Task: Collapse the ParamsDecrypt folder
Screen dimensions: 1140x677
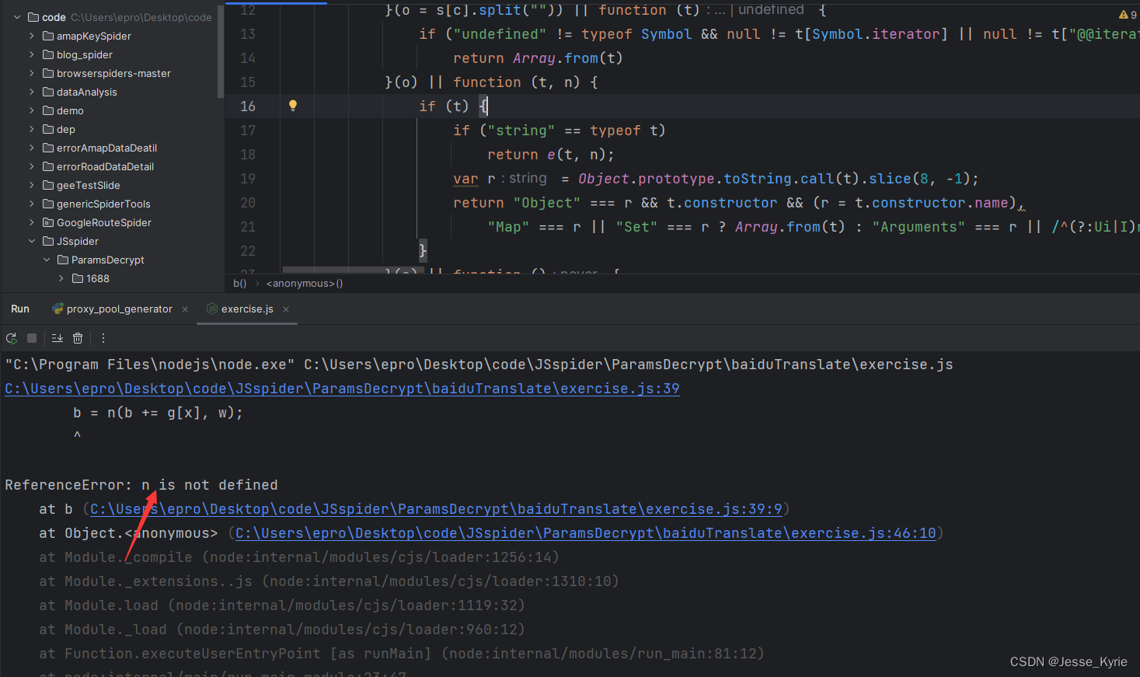Action: click(x=47, y=260)
